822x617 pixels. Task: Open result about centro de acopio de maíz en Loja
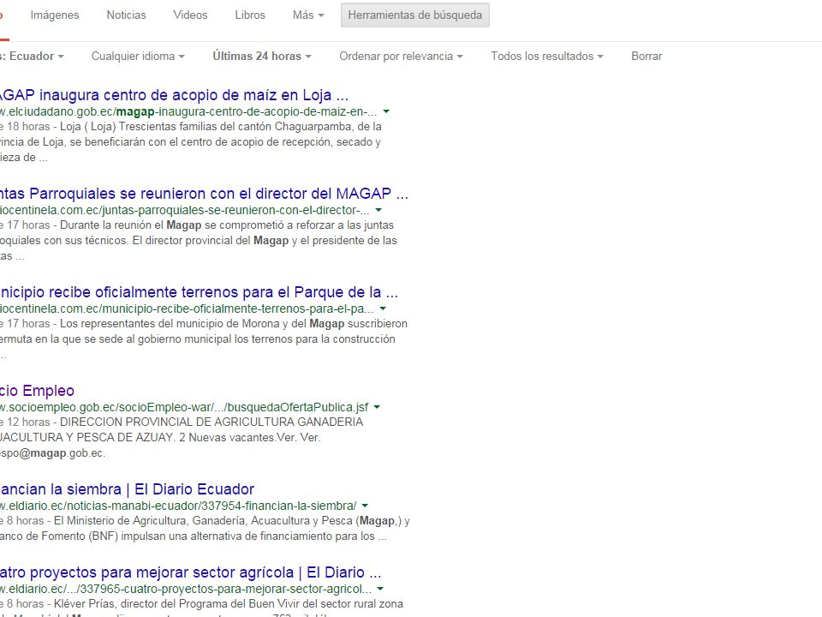coord(174,95)
